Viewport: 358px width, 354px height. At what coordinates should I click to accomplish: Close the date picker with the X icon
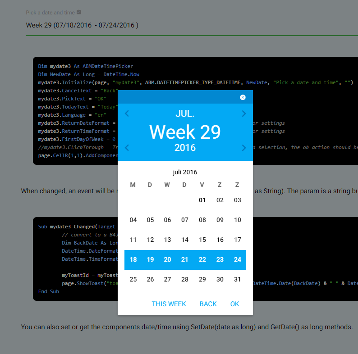[243, 97]
